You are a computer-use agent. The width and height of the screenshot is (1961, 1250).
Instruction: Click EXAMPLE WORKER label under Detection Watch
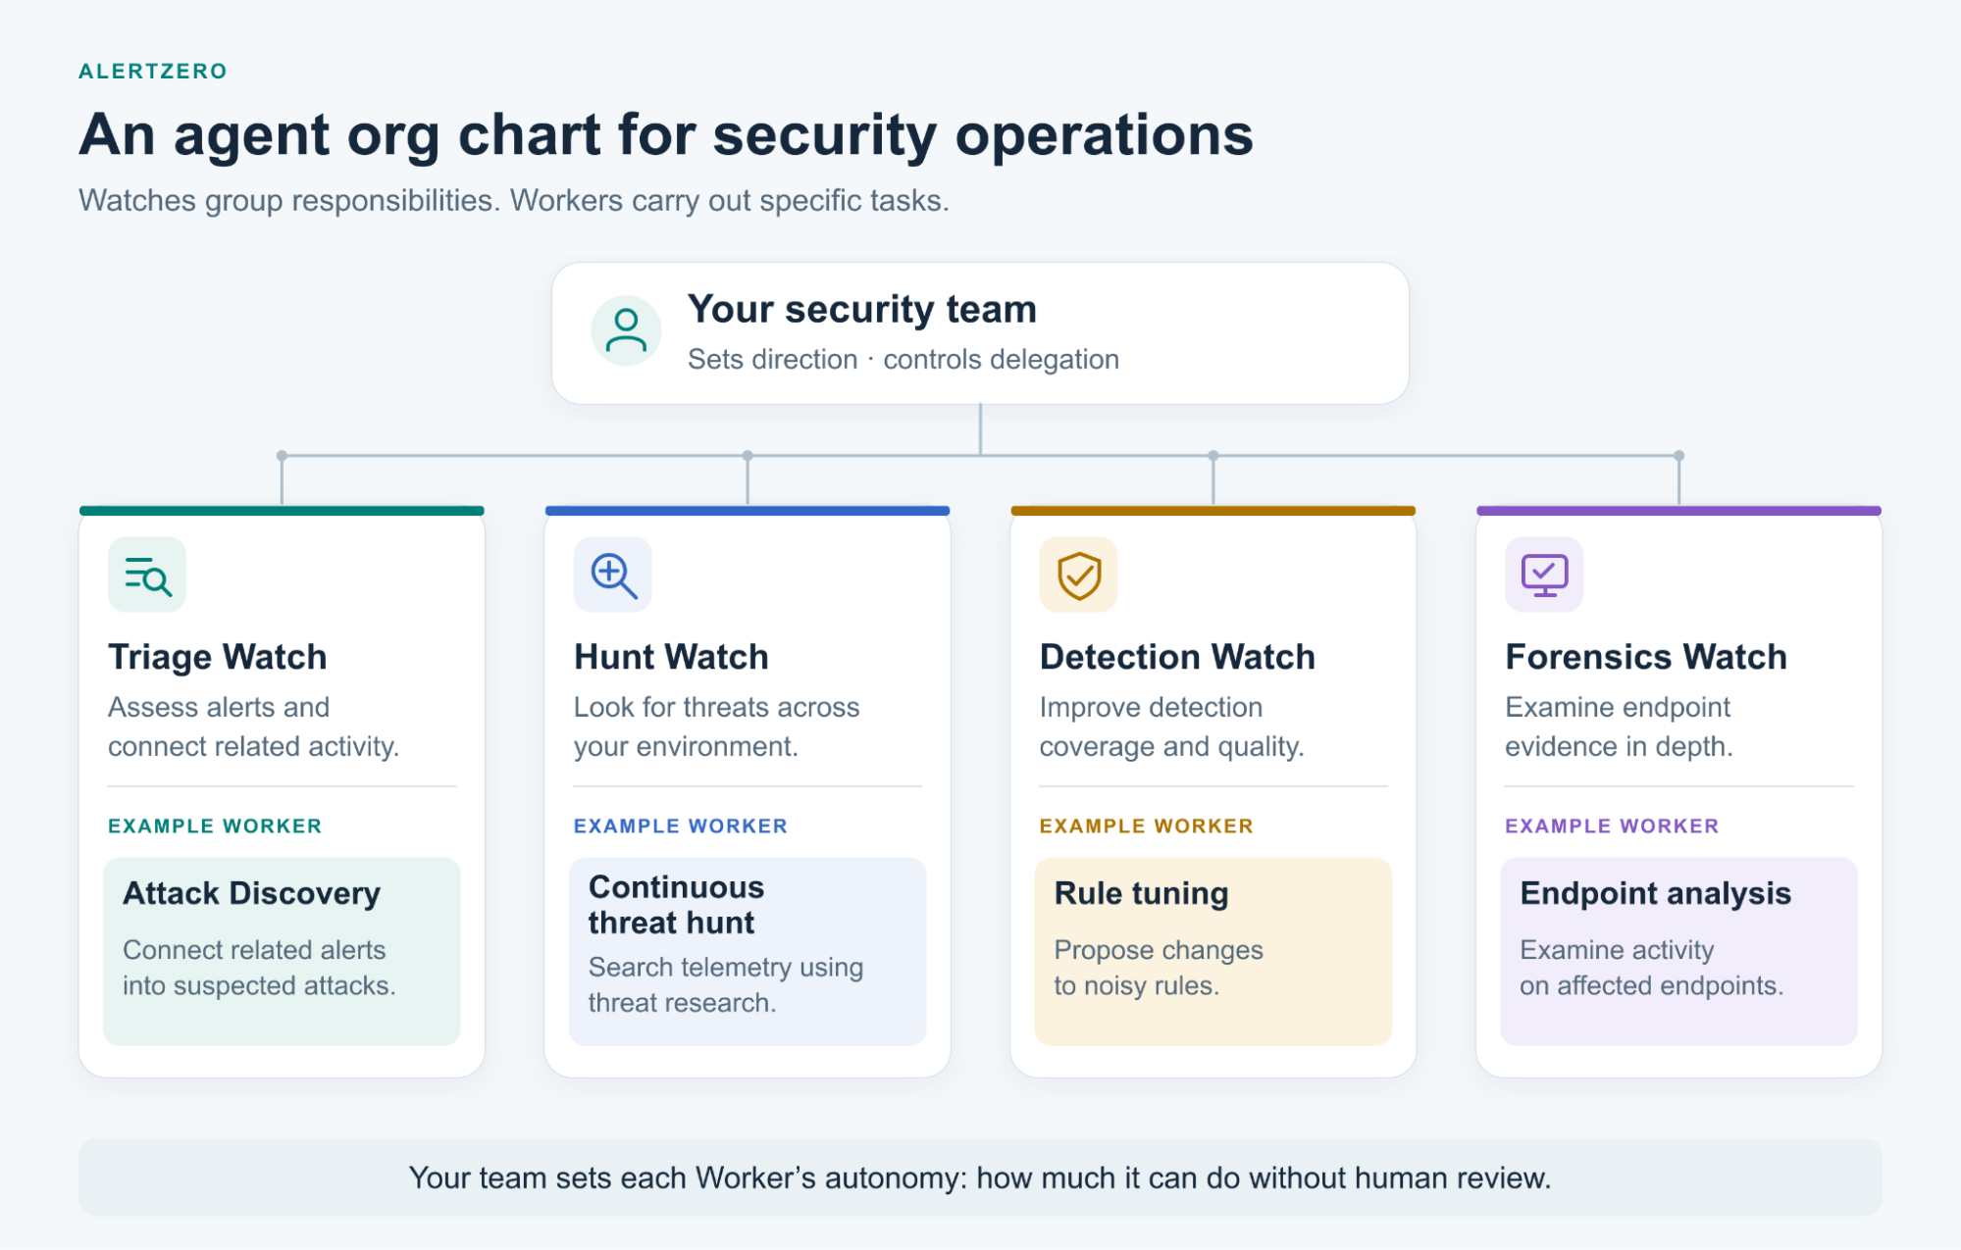click(1147, 826)
